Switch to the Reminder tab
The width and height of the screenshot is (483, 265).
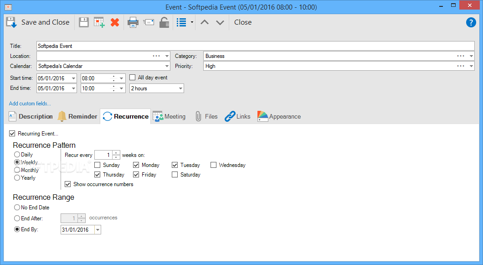pos(77,116)
